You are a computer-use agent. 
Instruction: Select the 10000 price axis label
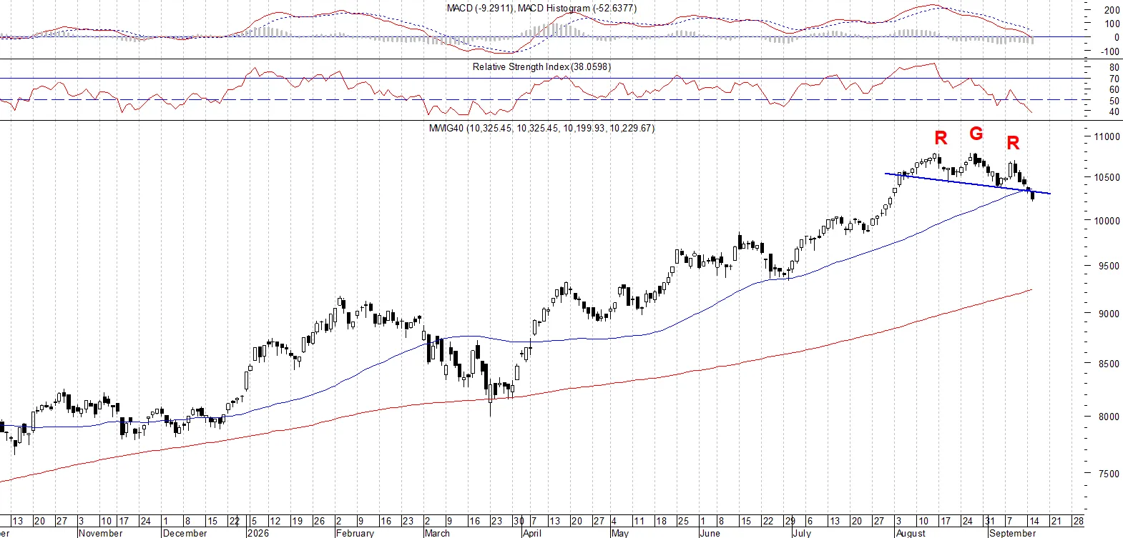tap(1107, 221)
